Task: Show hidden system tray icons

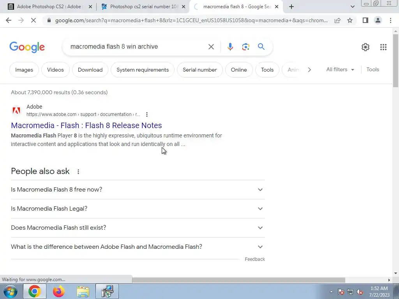Action: coord(331,292)
